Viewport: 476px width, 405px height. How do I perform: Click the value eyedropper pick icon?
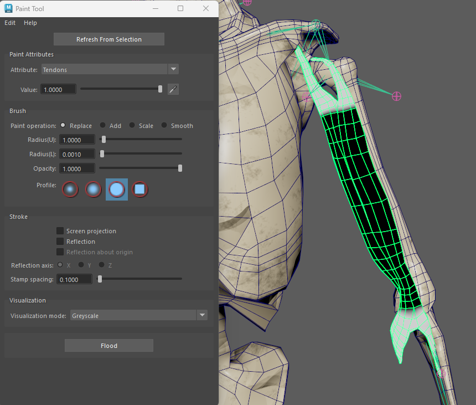click(x=173, y=89)
